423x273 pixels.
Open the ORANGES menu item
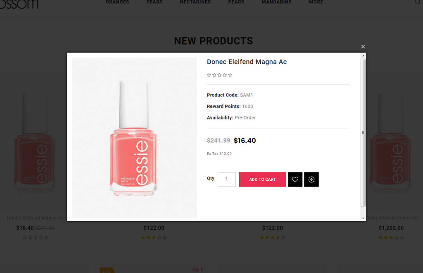pos(117,2)
